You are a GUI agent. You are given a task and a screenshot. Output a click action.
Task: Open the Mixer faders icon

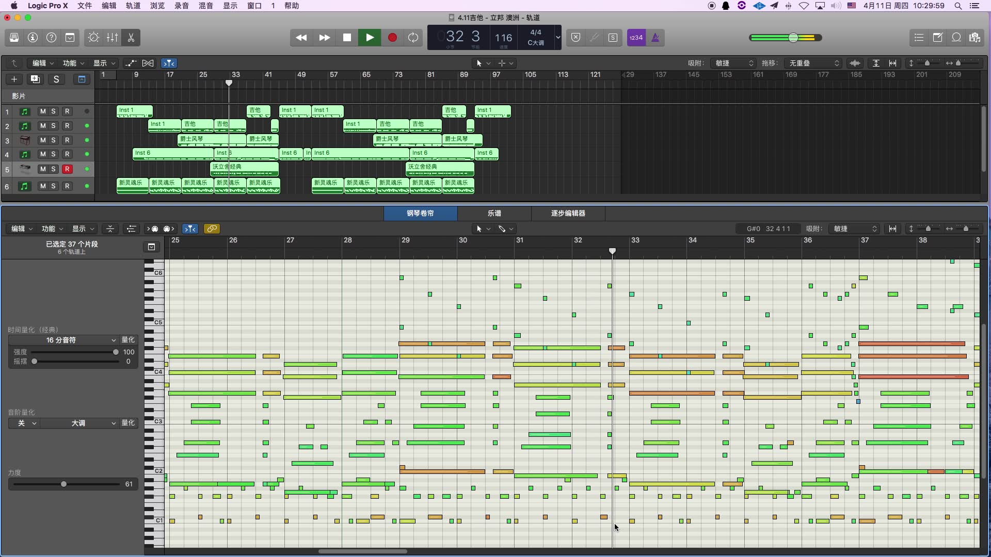click(112, 38)
